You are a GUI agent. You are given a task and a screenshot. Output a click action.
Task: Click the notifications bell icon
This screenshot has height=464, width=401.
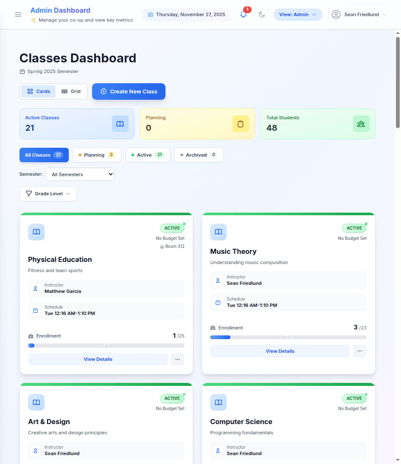click(x=243, y=14)
